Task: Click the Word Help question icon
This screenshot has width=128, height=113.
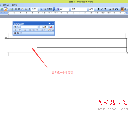Action: click(x=41, y=9)
